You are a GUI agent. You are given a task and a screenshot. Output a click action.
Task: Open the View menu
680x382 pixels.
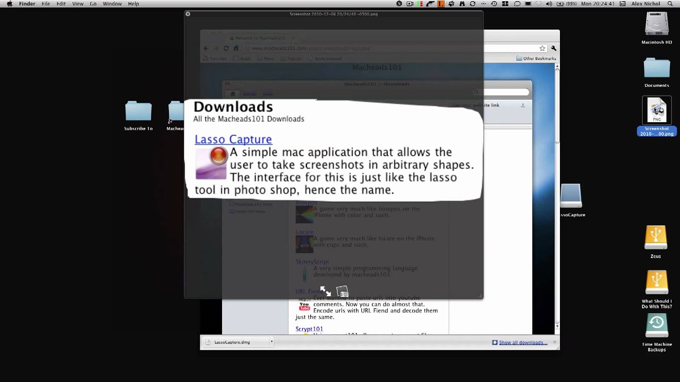pos(78,4)
